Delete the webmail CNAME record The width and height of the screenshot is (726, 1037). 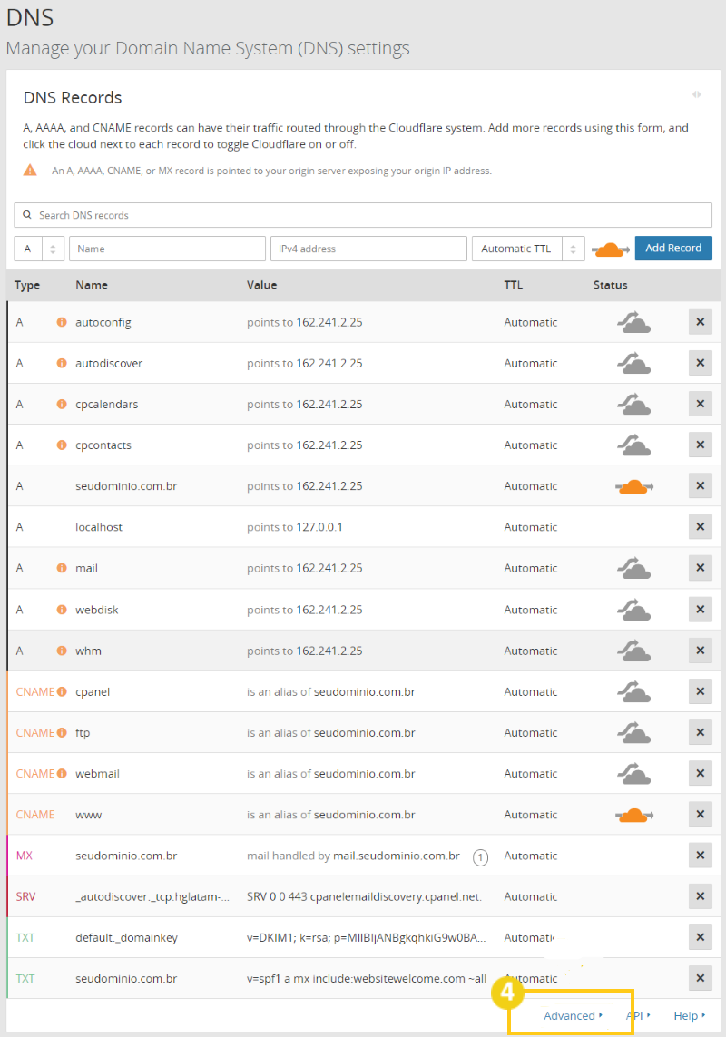click(x=701, y=773)
